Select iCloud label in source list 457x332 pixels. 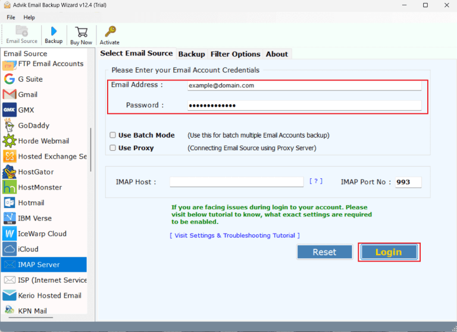28,249
